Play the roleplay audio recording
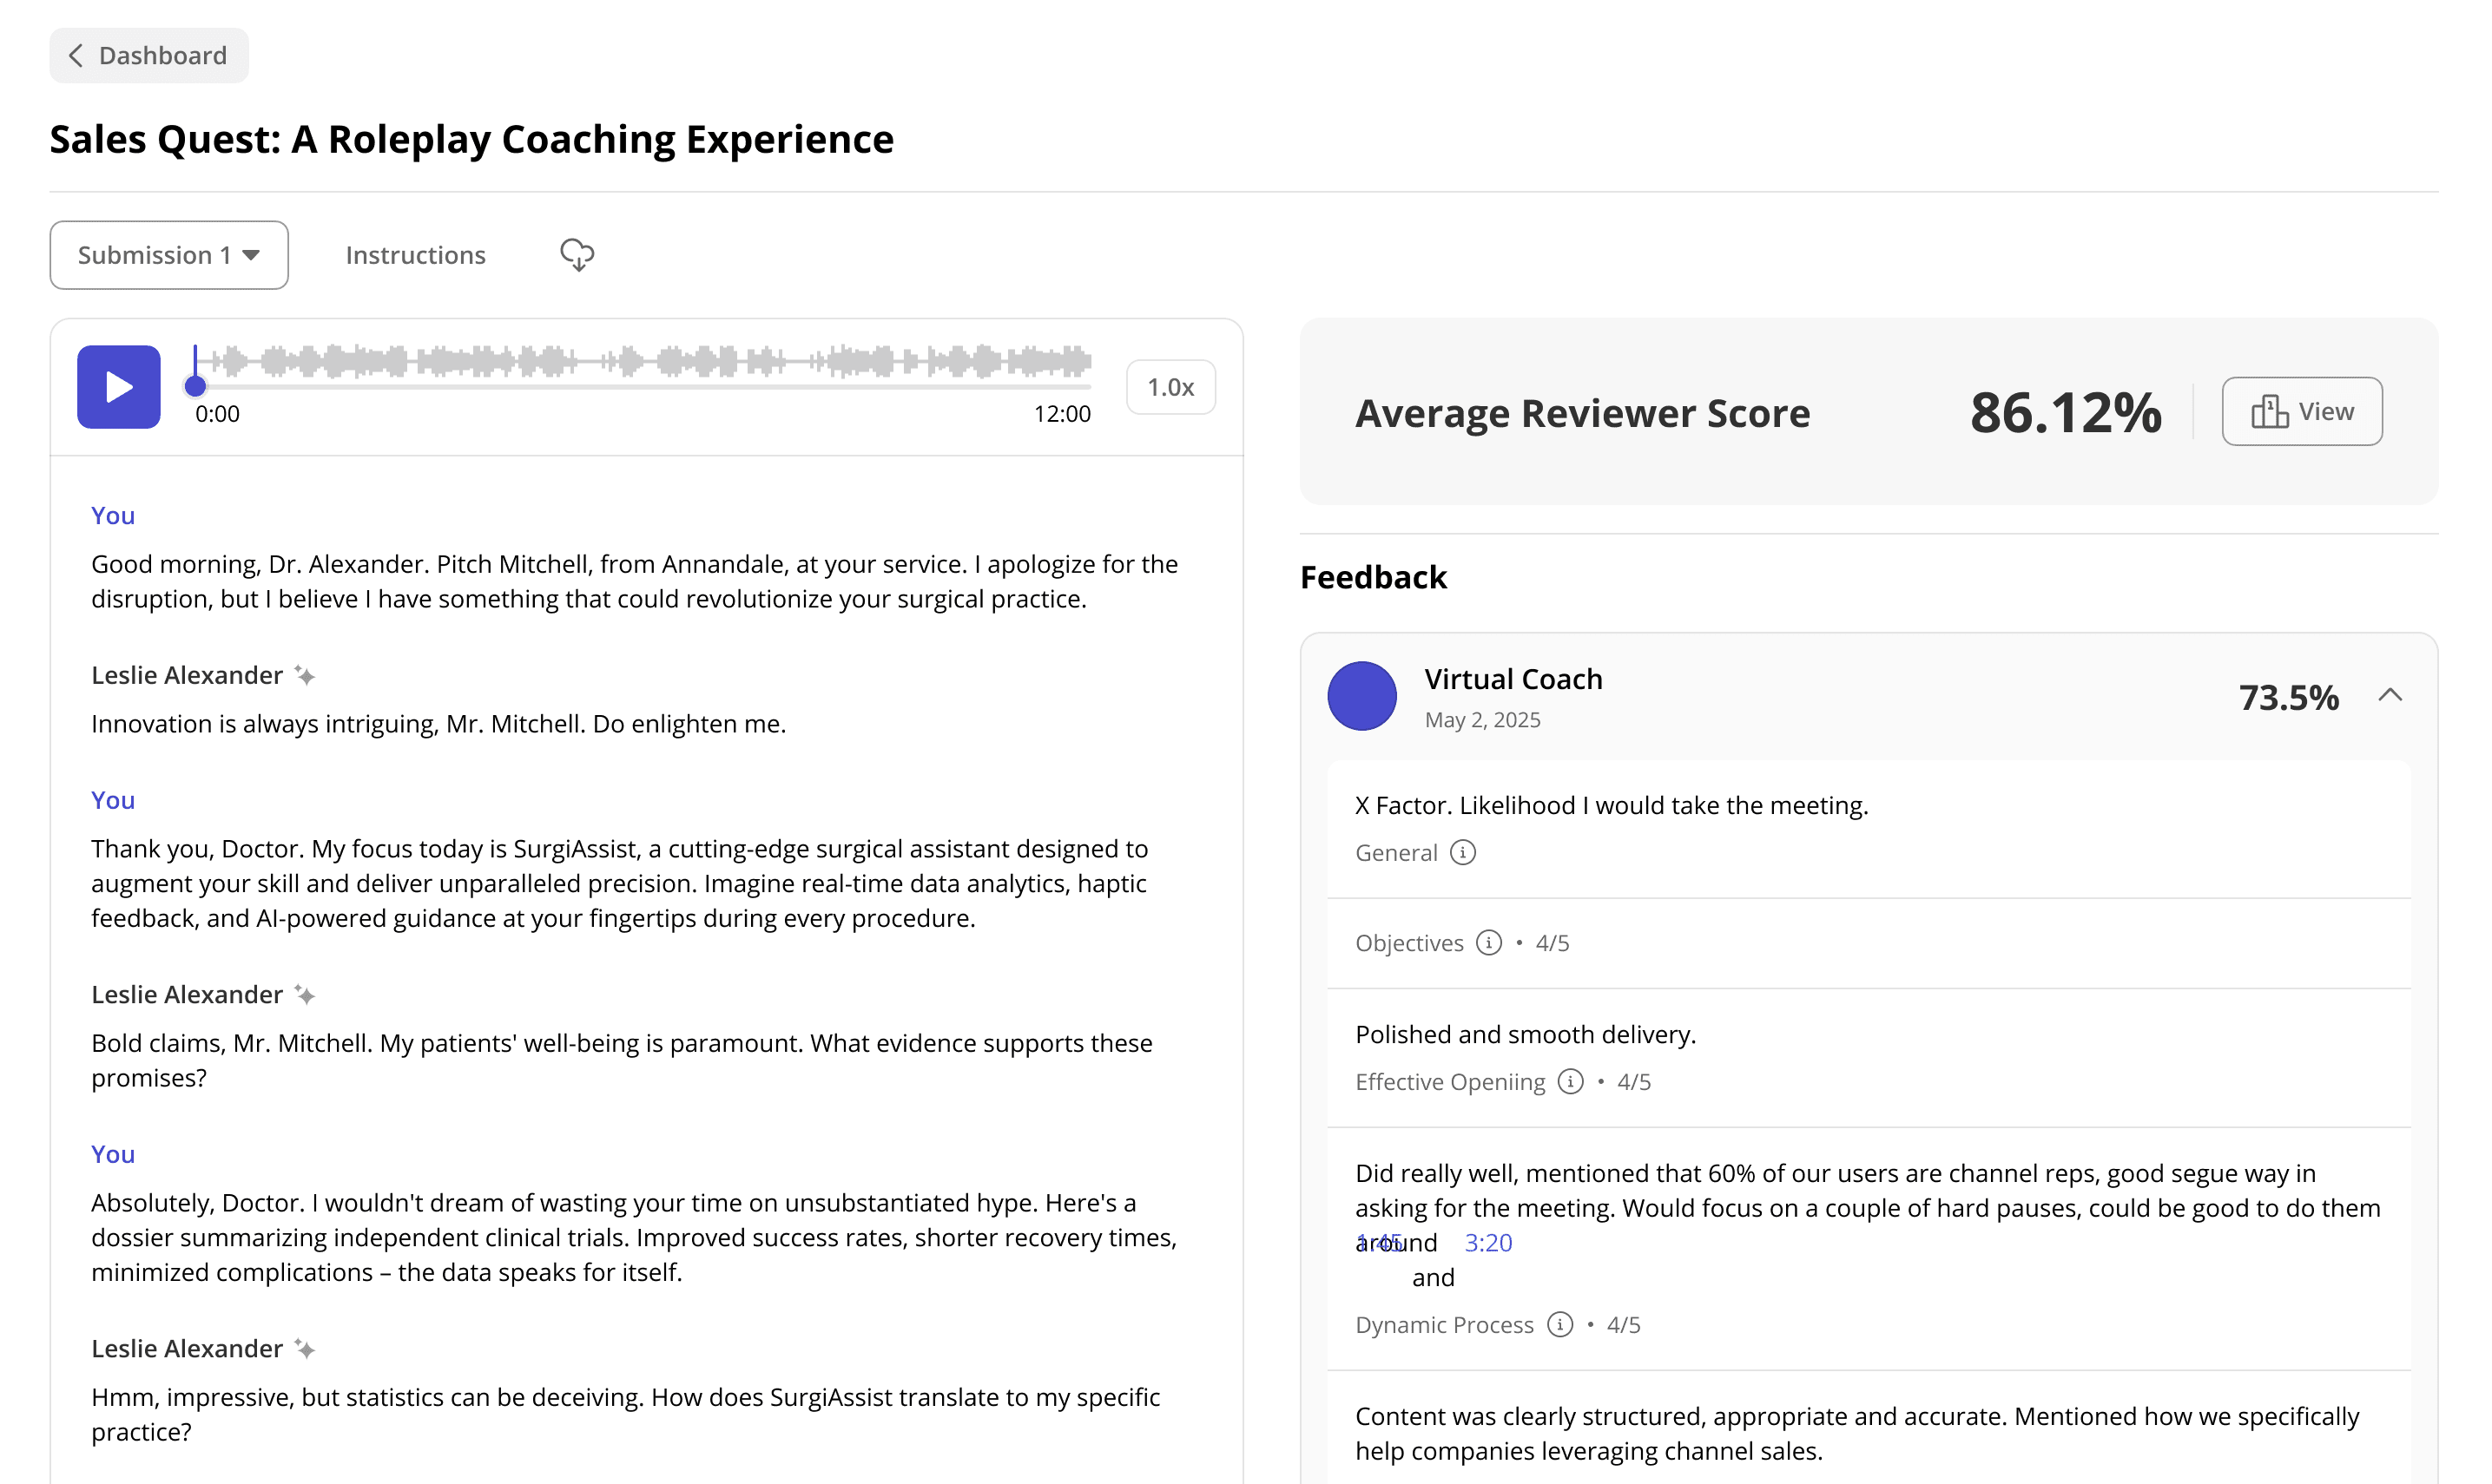Image resolution: width=2492 pixels, height=1484 pixels. 118,387
